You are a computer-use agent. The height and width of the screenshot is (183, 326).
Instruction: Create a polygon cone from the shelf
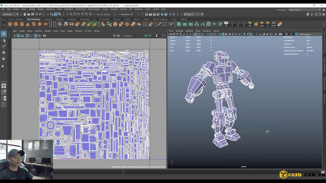[x=28, y=24]
